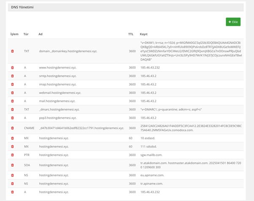Click the PTR type cell
254x201 pixels.
tap(27, 155)
